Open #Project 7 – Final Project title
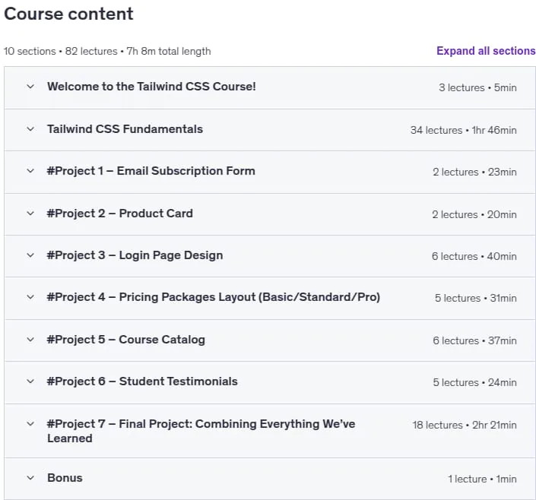 (201, 431)
